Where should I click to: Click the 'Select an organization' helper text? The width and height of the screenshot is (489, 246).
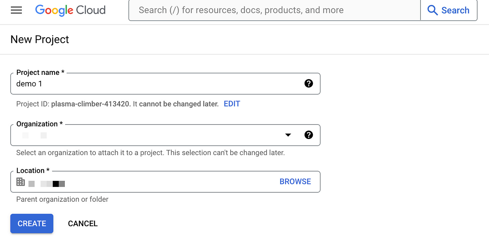tap(150, 153)
